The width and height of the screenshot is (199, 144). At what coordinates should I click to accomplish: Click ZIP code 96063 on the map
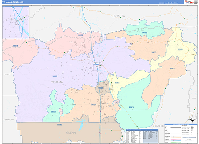(172, 68)
